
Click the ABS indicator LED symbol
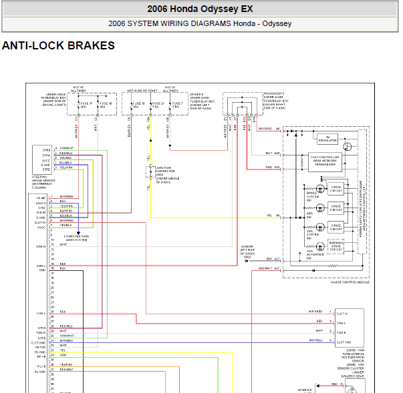click(x=320, y=208)
